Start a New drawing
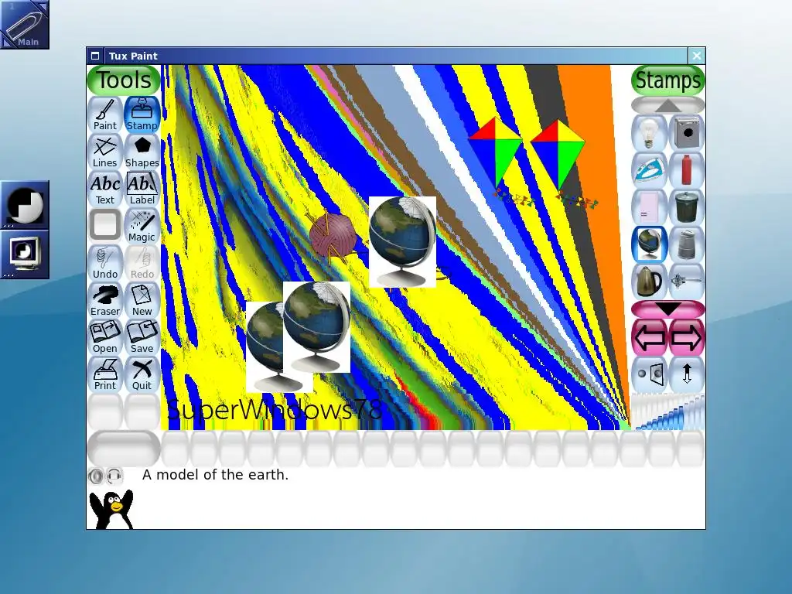The height and width of the screenshot is (594, 792). [142, 300]
